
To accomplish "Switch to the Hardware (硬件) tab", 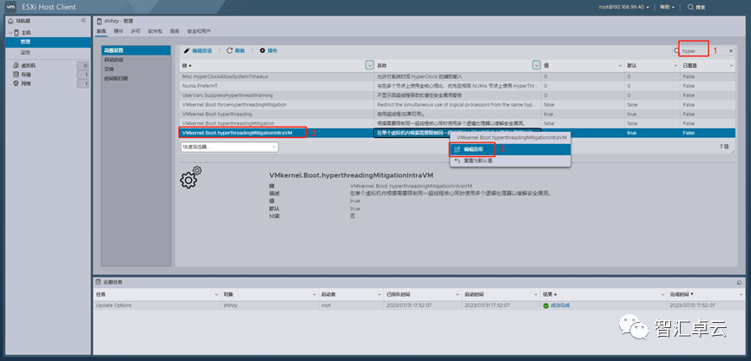I will point(118,31).
